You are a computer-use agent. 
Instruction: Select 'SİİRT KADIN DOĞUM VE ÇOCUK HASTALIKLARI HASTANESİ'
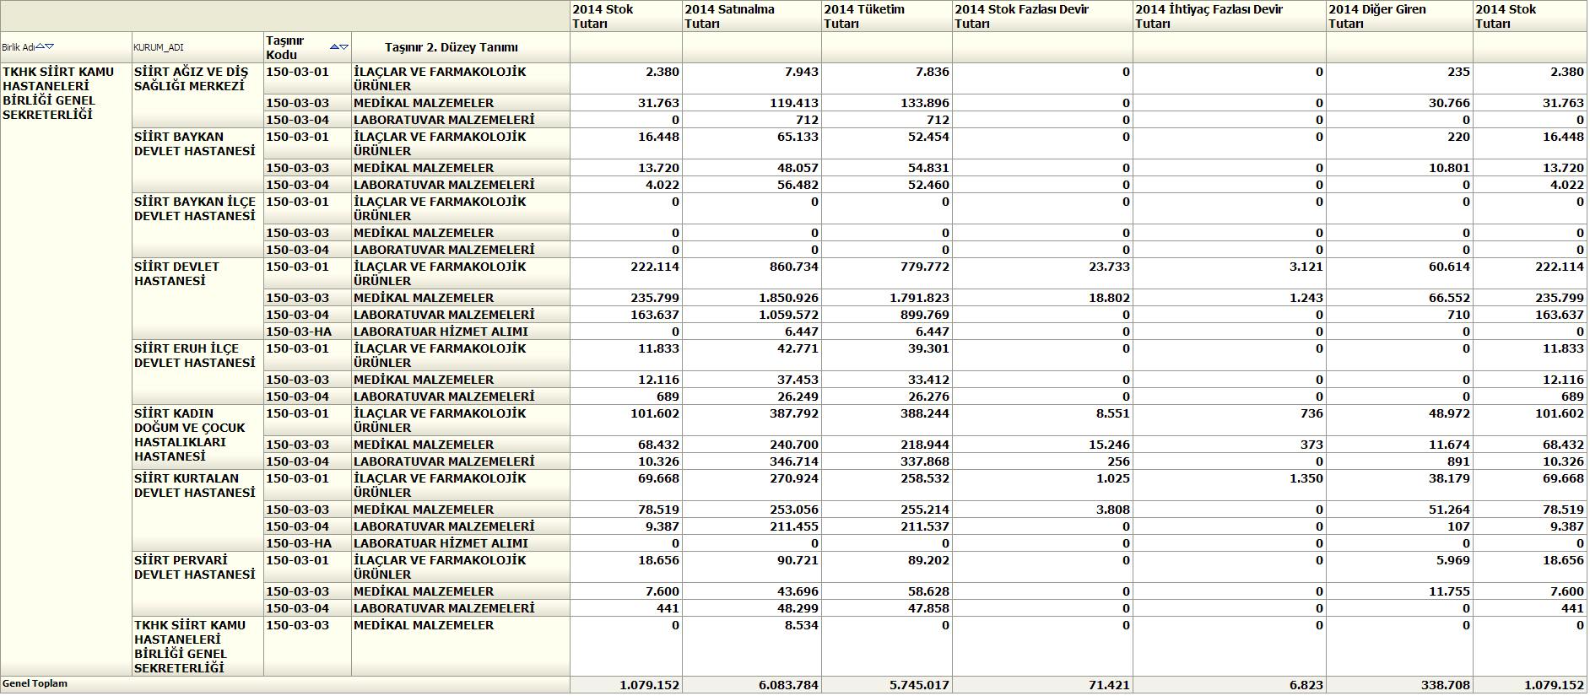(x=189, y=434)
